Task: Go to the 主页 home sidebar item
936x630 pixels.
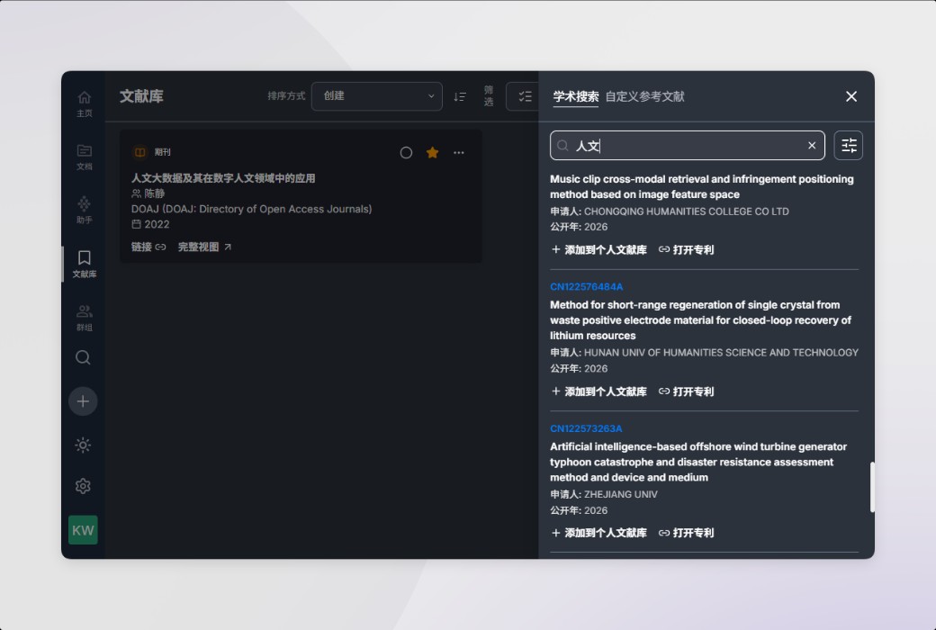Action: tap(85, 103)
